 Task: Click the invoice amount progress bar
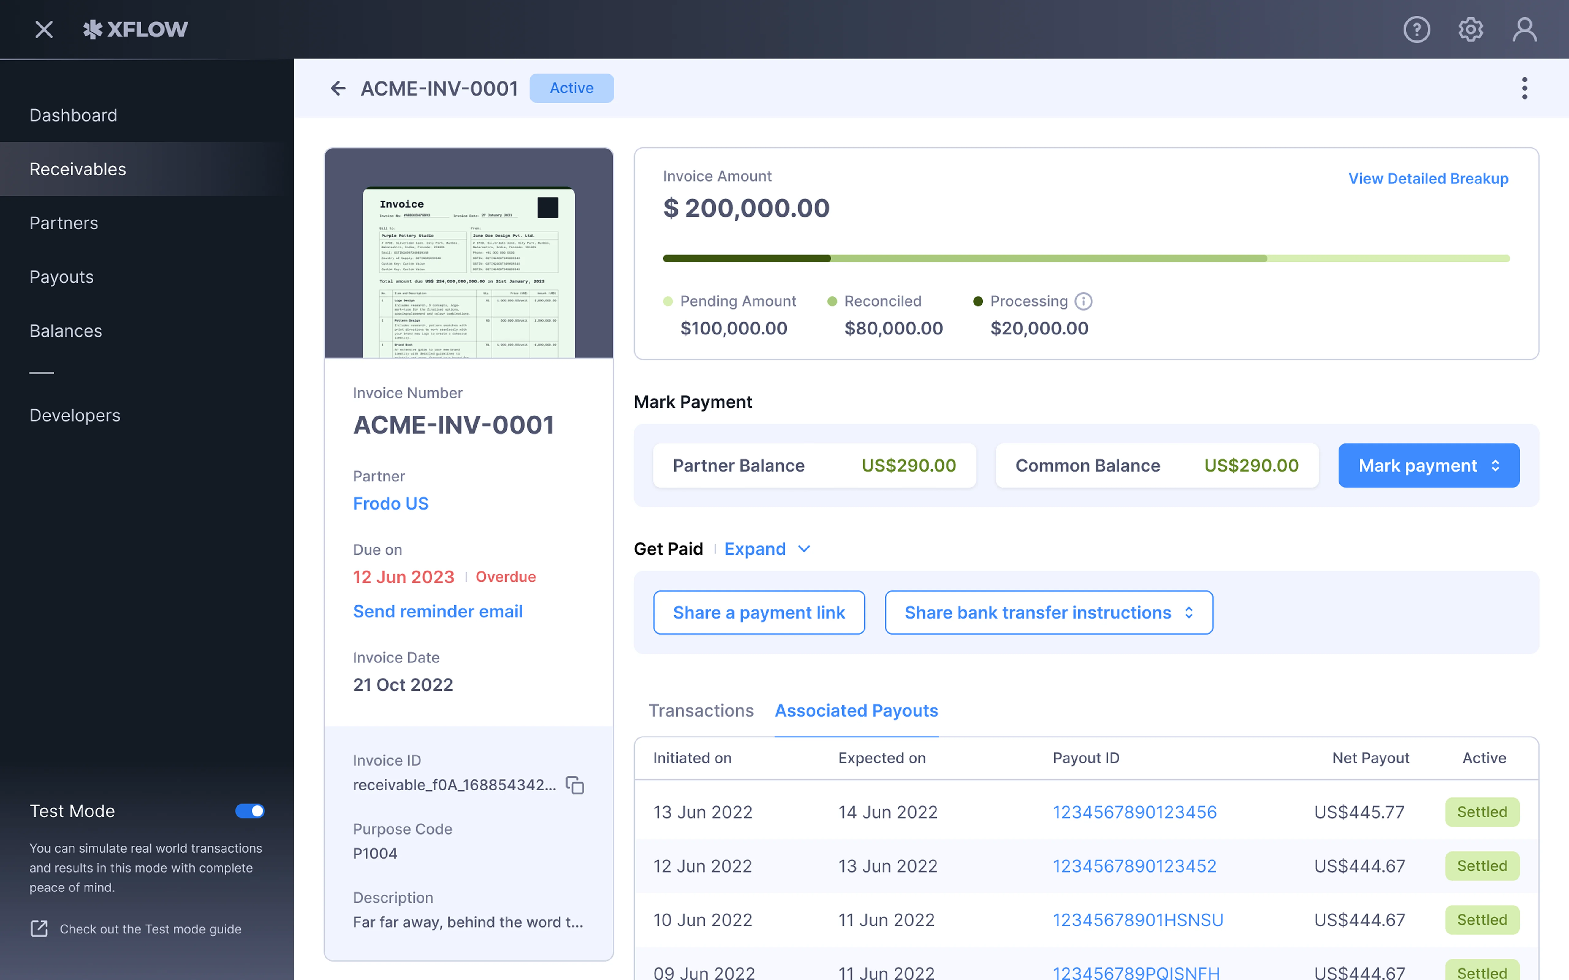point(1086,258)
